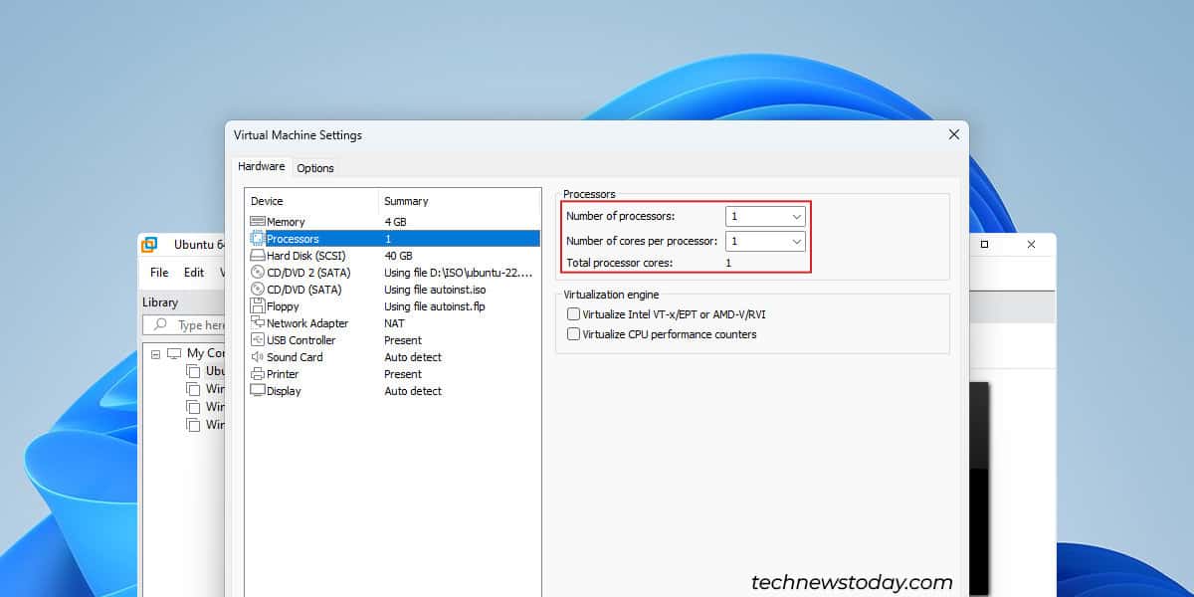Click the VMware icon in the Ubuntu window title
1194x597 pixels.
click(149, 244)
